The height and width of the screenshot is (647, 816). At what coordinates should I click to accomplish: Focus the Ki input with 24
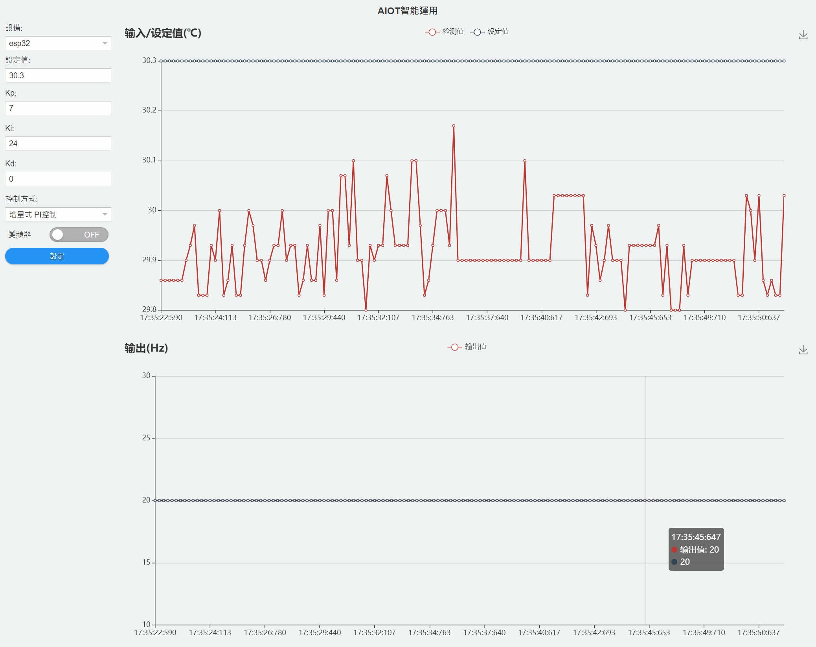click(58, 144)
